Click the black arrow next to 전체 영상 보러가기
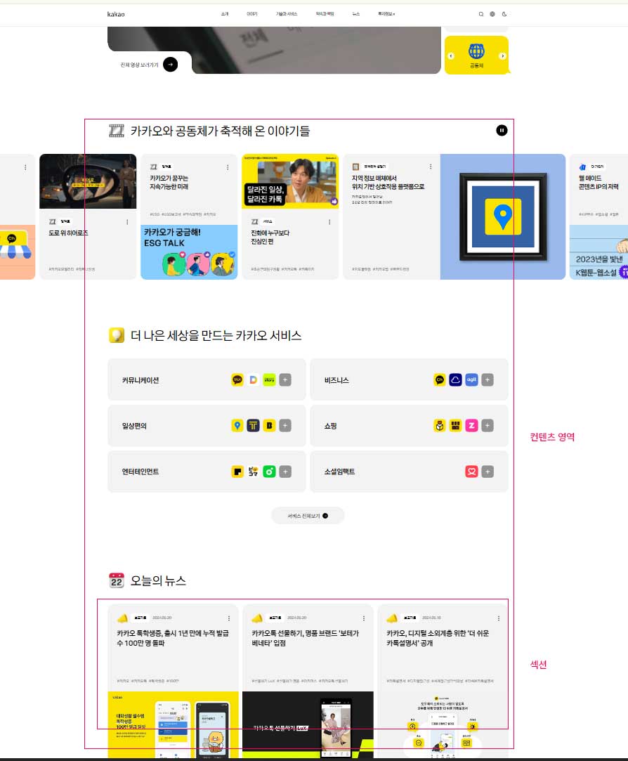 pyautogui.click(x=170, y=64)
